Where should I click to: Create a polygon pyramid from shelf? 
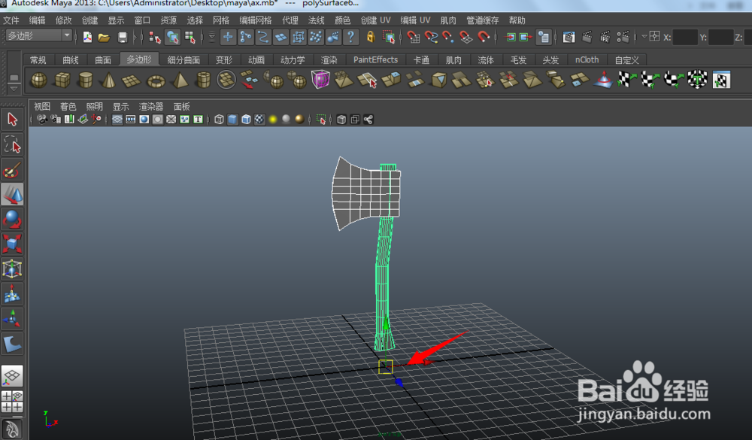pyautogui.click(x=180, y=80)
